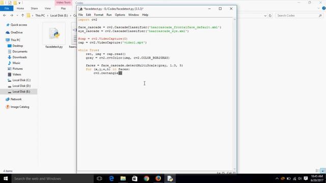Click the IDLE editor vertical scrollbar
The height and width of the screenshot is (183, 326).
point(234,94)
